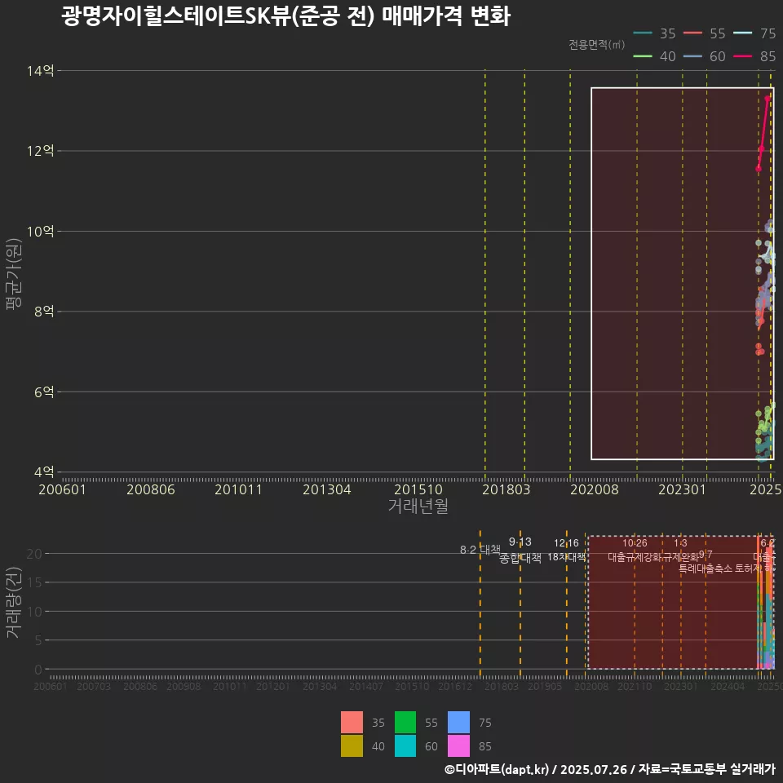
Task: Click the 35㎡ line legend entry at top
Action: coord(654,33)
